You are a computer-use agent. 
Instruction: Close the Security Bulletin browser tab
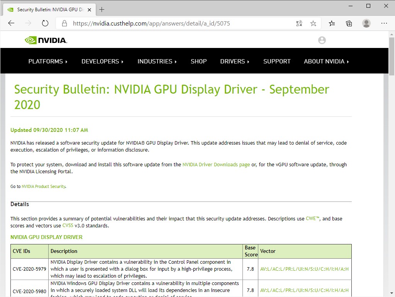point(89,10)
